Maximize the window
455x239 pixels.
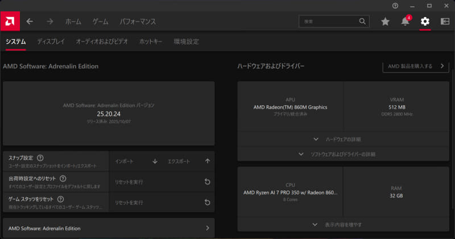(x=429, y=6)
